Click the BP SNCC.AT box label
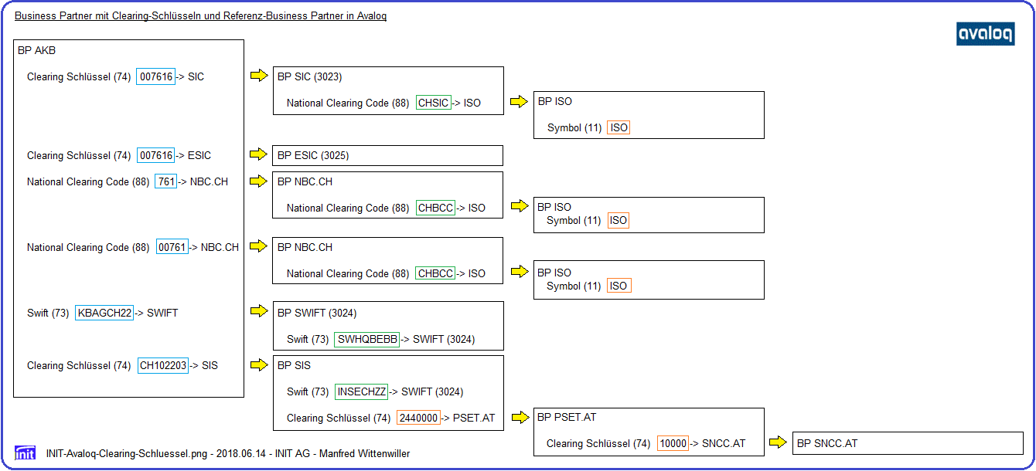Viewport: 1036px width, 471px height. coord(826,443)
